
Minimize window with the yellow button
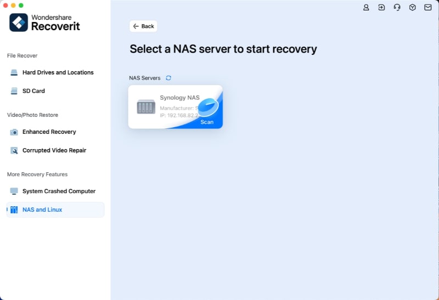[x=13, y=5]
